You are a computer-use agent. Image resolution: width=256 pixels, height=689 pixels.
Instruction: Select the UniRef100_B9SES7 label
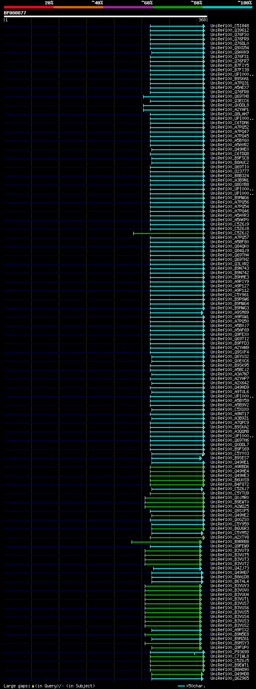(x=230, y=458)
